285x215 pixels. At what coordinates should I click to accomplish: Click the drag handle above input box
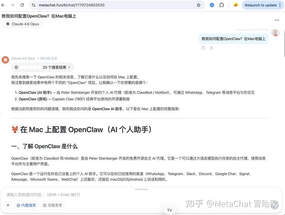tap(141, 189)
